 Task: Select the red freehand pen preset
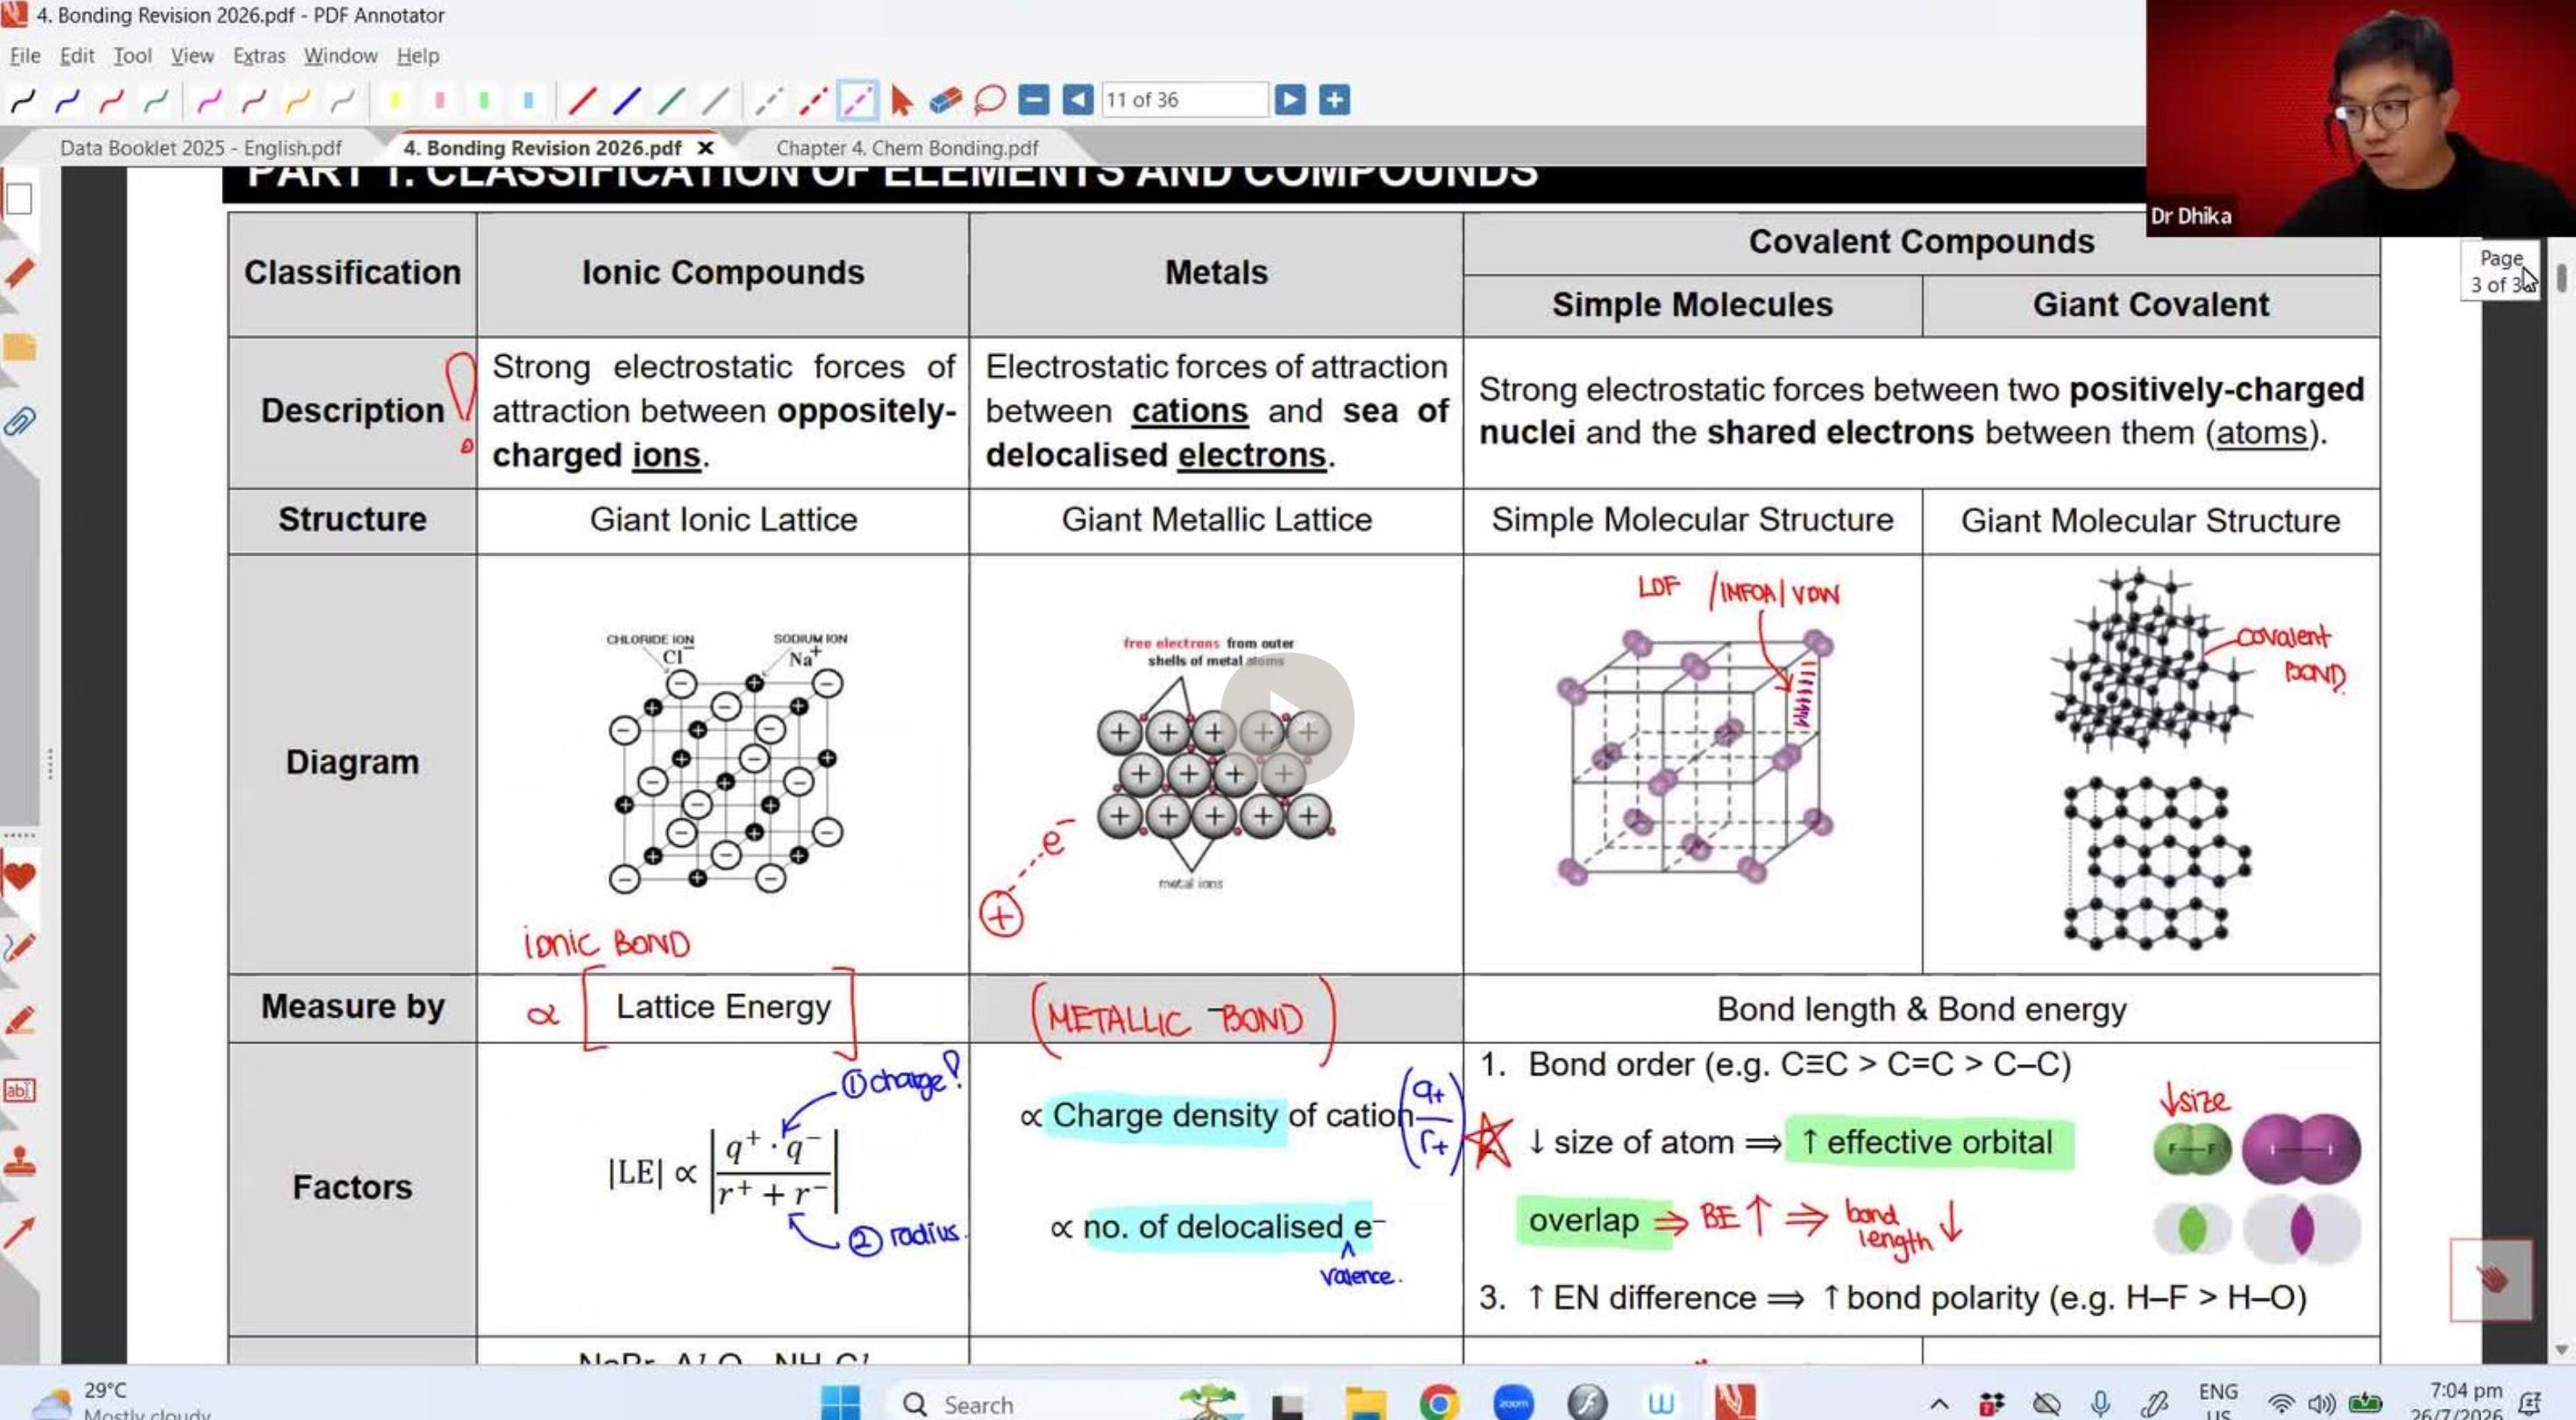tap(111, 100)
